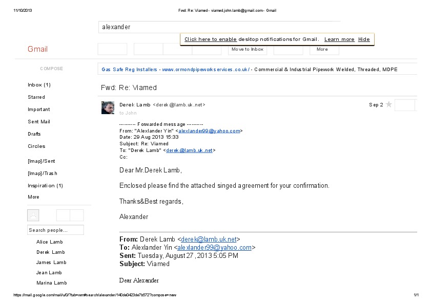432x305 pixels.
Task: Open the Learn more notification link
Action: point(339,39)
